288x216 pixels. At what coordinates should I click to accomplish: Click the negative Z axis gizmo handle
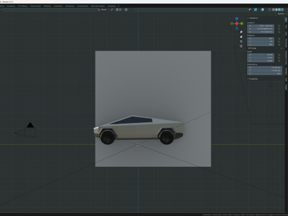(x=236, y=29)
